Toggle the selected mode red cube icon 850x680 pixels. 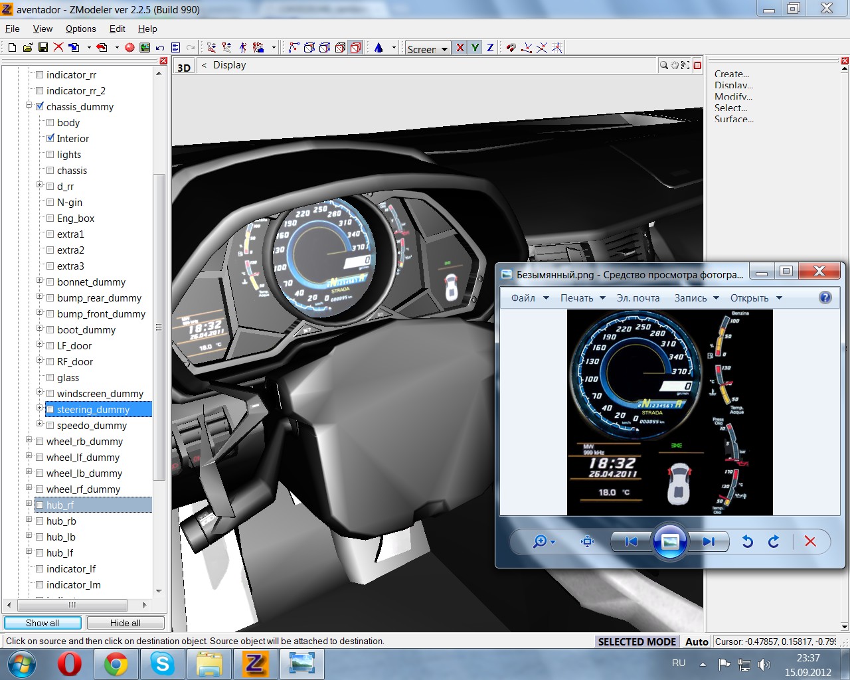click(356, 47)
